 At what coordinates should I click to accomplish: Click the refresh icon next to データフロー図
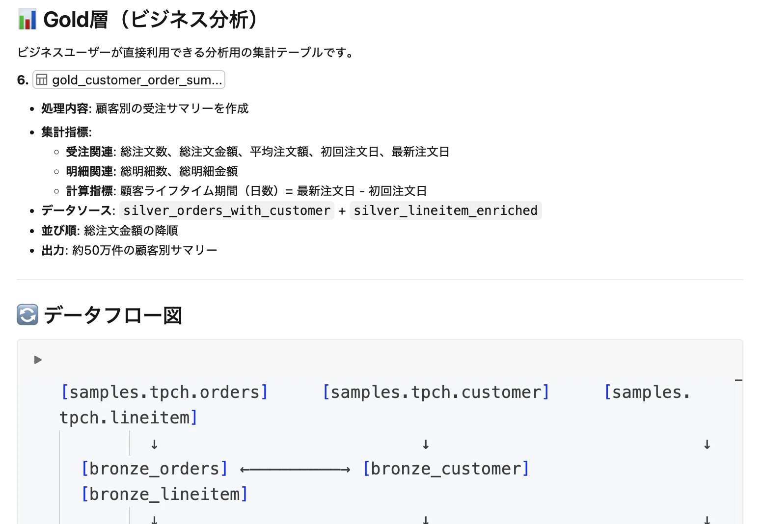[27, 314]
